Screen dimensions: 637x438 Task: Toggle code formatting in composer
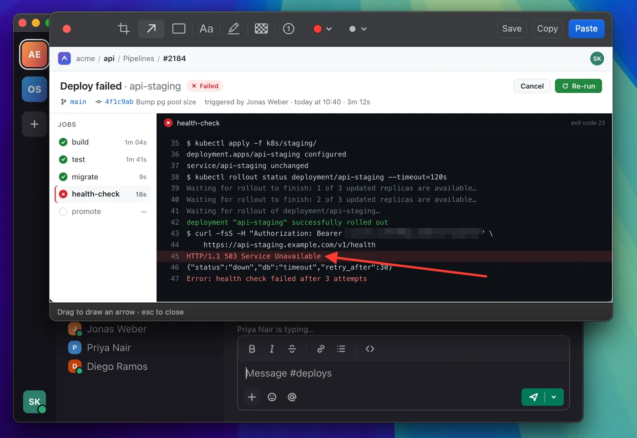click(370, 349)
